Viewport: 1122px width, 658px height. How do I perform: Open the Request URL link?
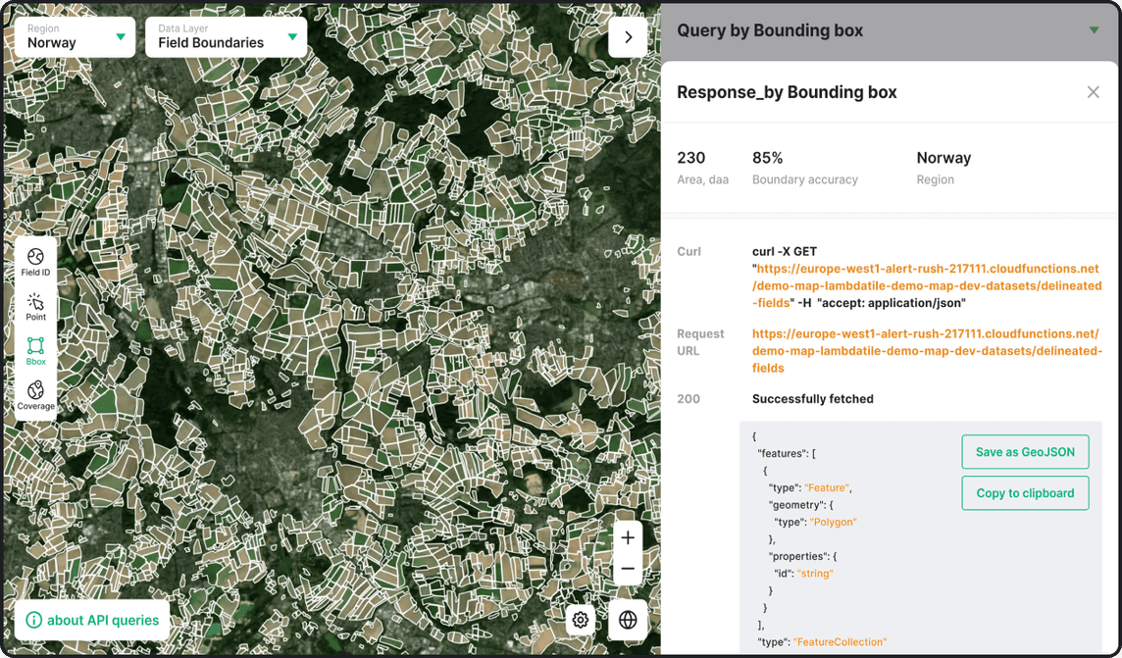pos(927,351)
